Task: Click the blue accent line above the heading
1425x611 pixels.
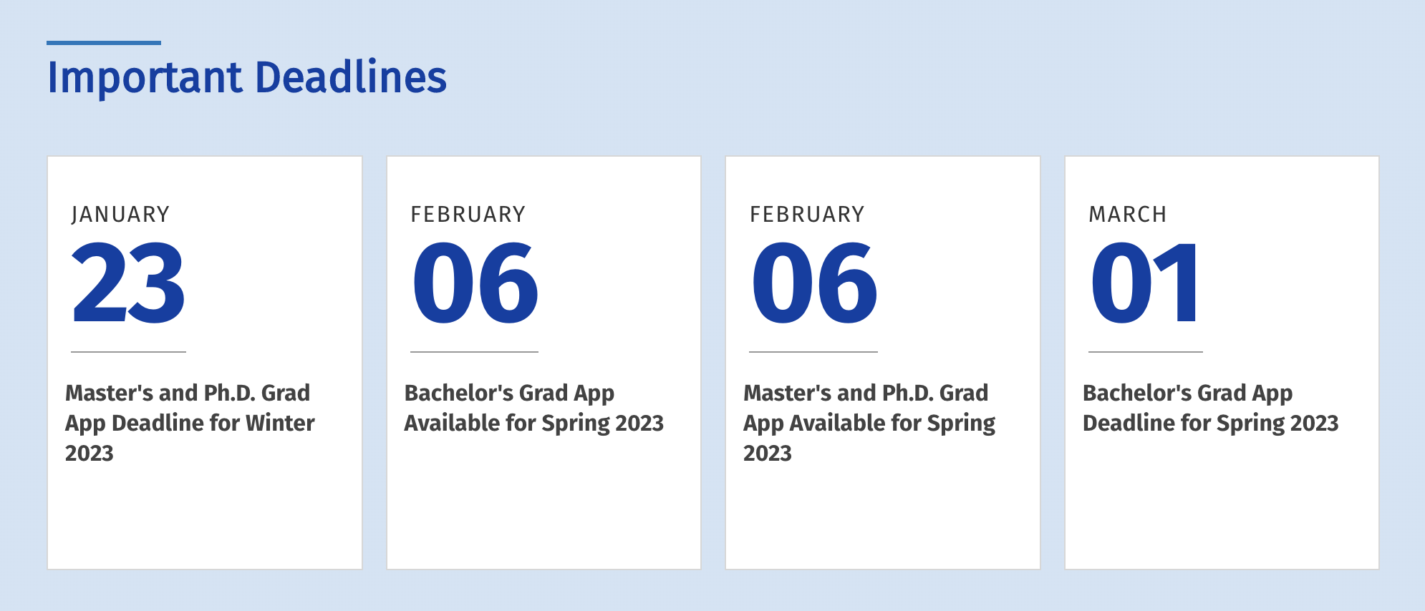Action: click(x=104, y=43)
